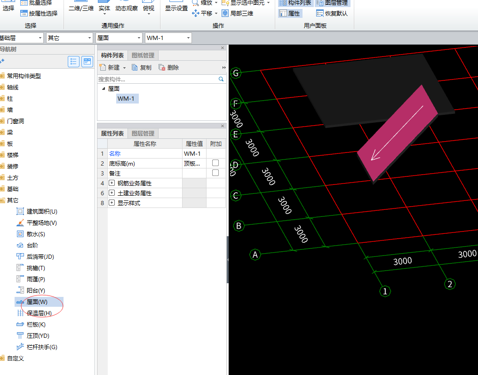Switch navigation tree to panel view icon
Viewport: 478px width, 375px height.
coord(87,62)
